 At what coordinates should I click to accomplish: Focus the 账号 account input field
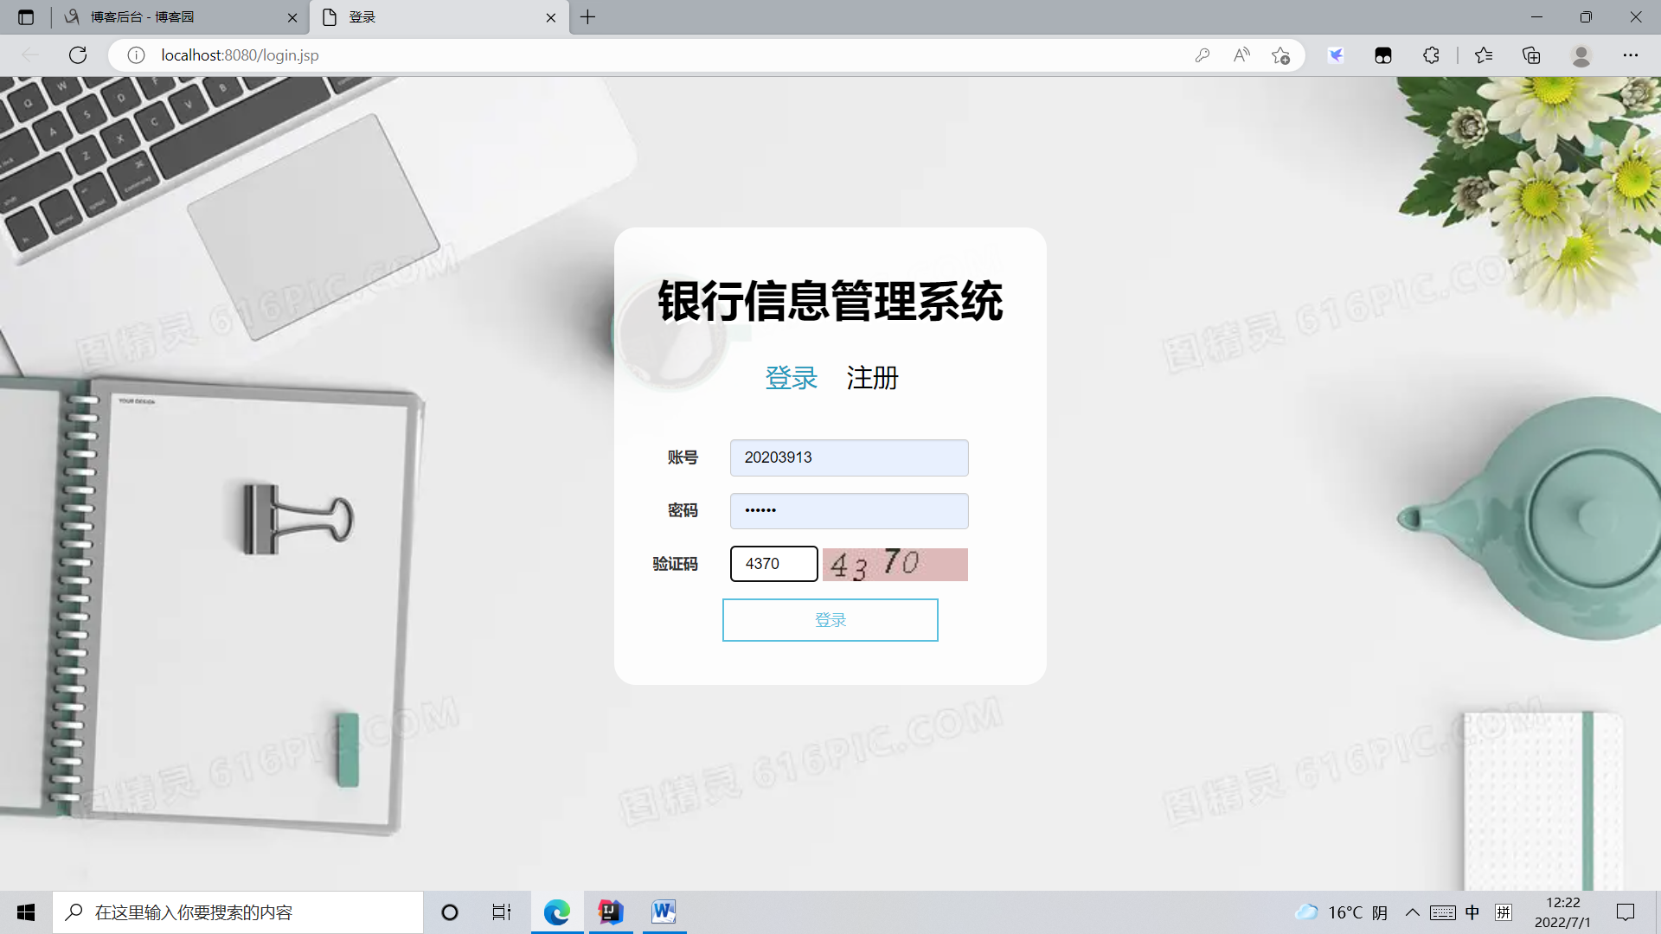pos(849,457)
